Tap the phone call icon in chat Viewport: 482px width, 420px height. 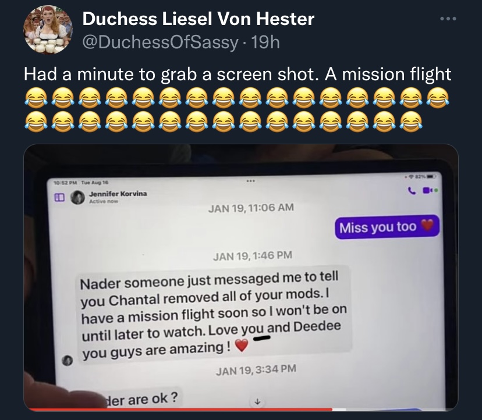pyautogui.click(x=412, y=191)
